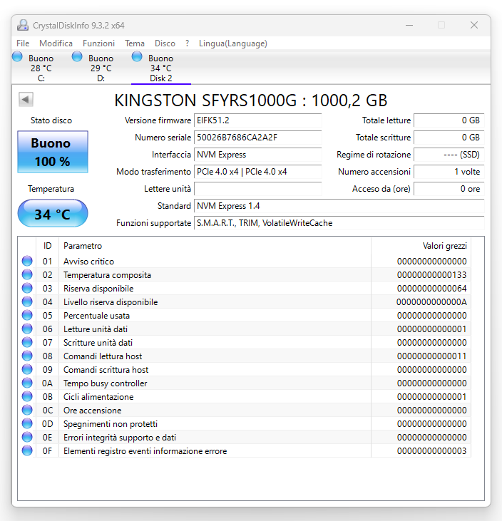
Task: Click status orb for Ore accensione row
Action: (x=27, y=411)
